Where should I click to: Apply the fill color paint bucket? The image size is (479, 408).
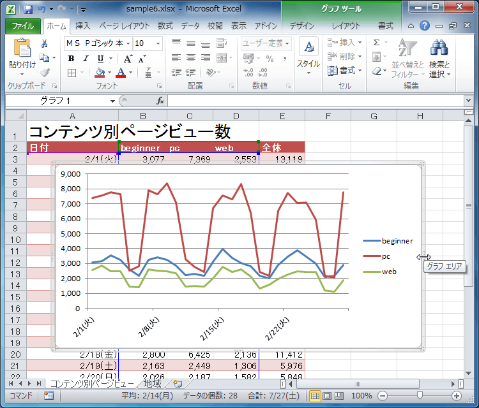pos(100,73)
